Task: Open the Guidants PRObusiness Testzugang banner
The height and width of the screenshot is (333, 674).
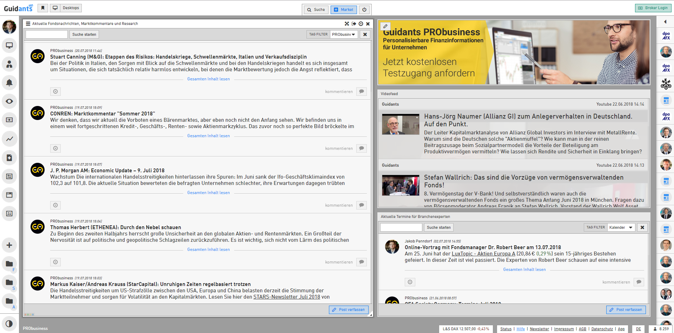Action: point(514,52)
